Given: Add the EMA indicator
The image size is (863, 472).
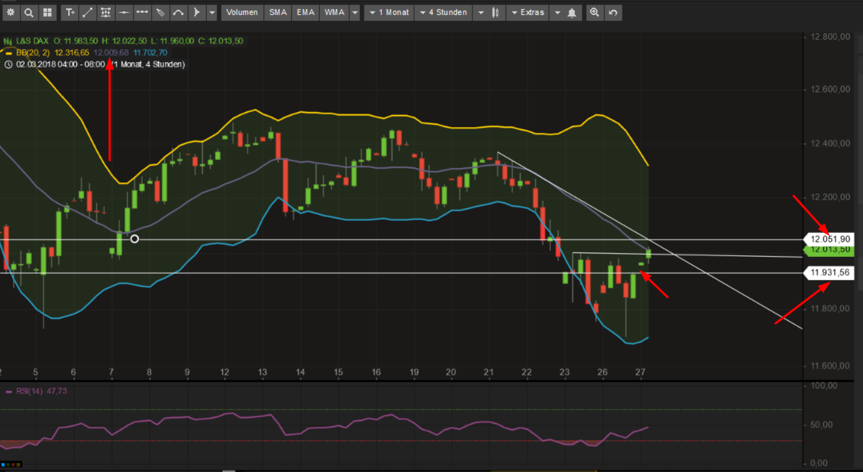Looking at the screenshot, I should pos(306,12).
